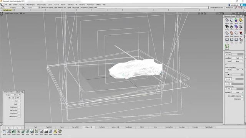Click Go in Display Control
246x138 pixels.
(17, 128)
